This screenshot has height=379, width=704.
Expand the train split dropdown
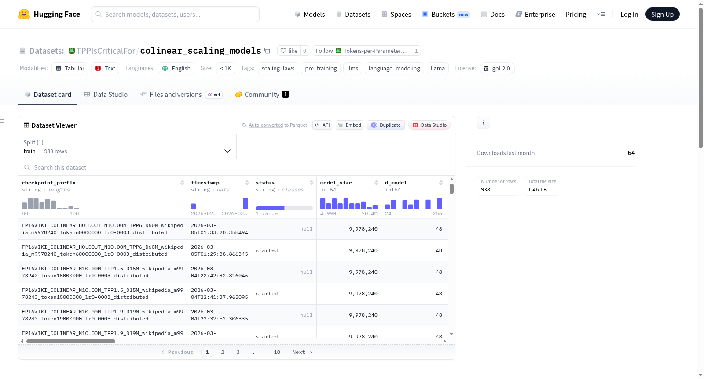pos(127,147)
